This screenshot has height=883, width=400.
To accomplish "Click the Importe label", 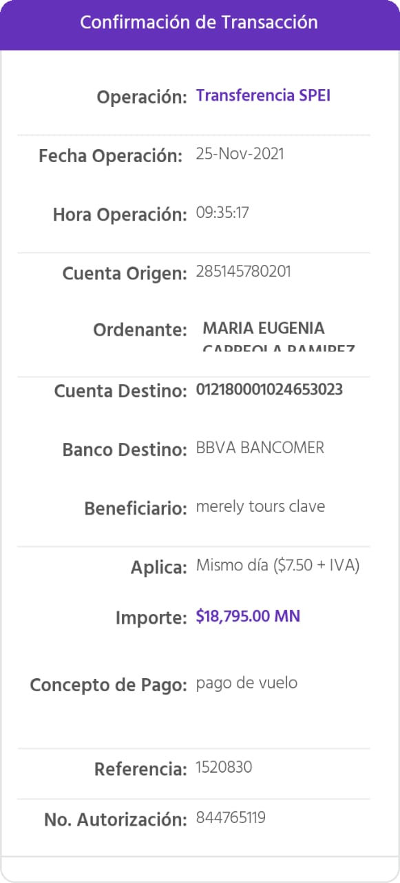I will coord(151,619).
